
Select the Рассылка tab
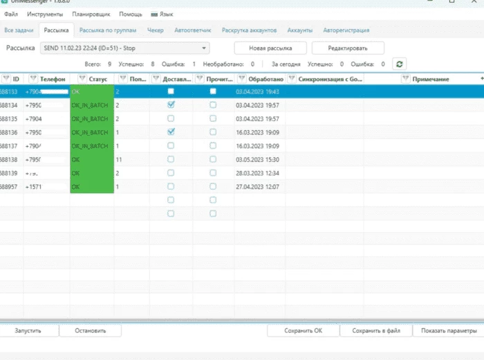pyautogui.click(x=56, y=30)
